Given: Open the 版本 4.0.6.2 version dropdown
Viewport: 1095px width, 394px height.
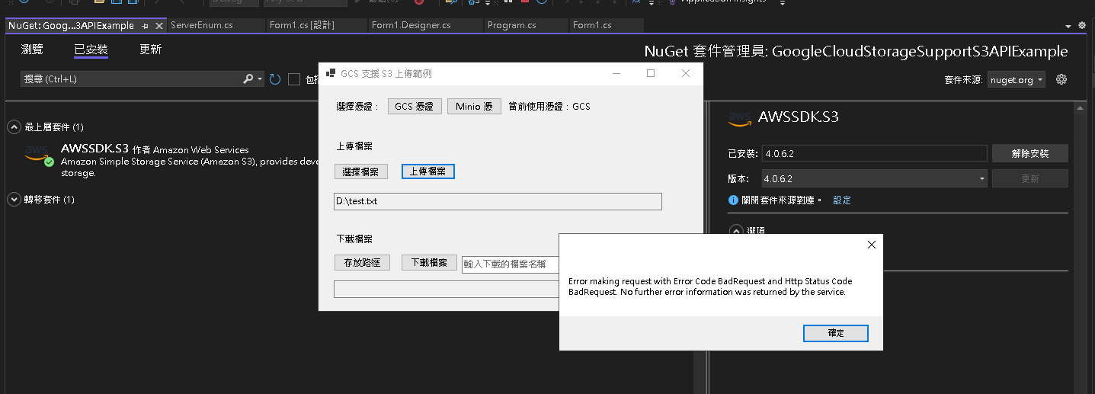Looking at the screenshot, I should coord(874,178).
